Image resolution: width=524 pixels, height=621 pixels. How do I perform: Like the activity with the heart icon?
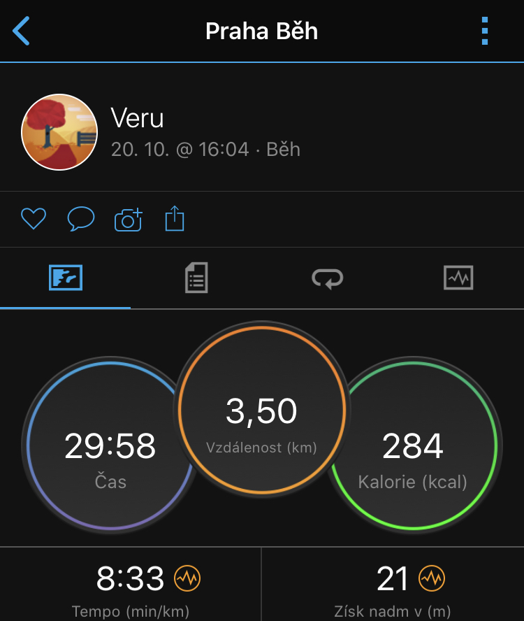(34, 218)
